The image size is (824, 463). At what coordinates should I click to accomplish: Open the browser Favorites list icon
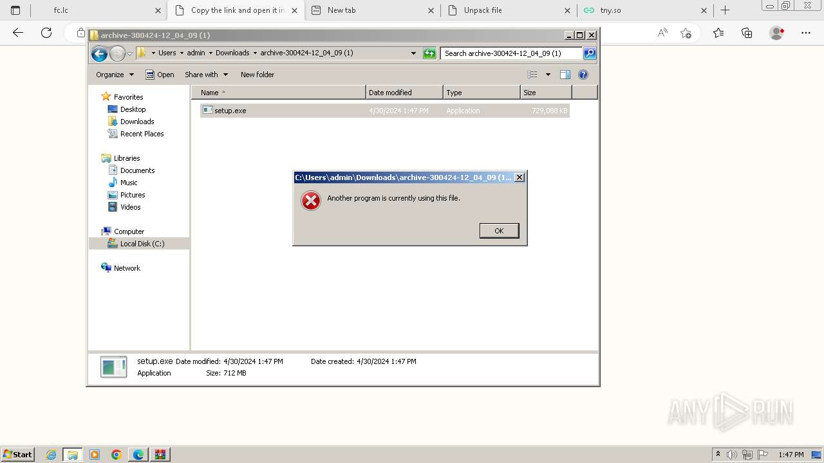click(x=718, y=33)
